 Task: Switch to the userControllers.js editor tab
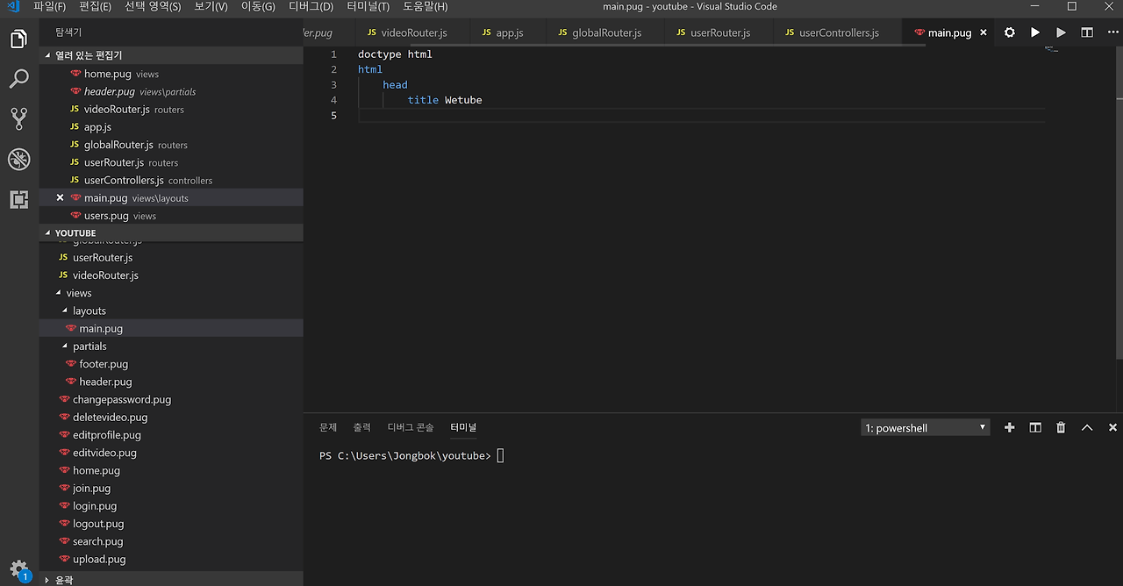click(838, 32)
